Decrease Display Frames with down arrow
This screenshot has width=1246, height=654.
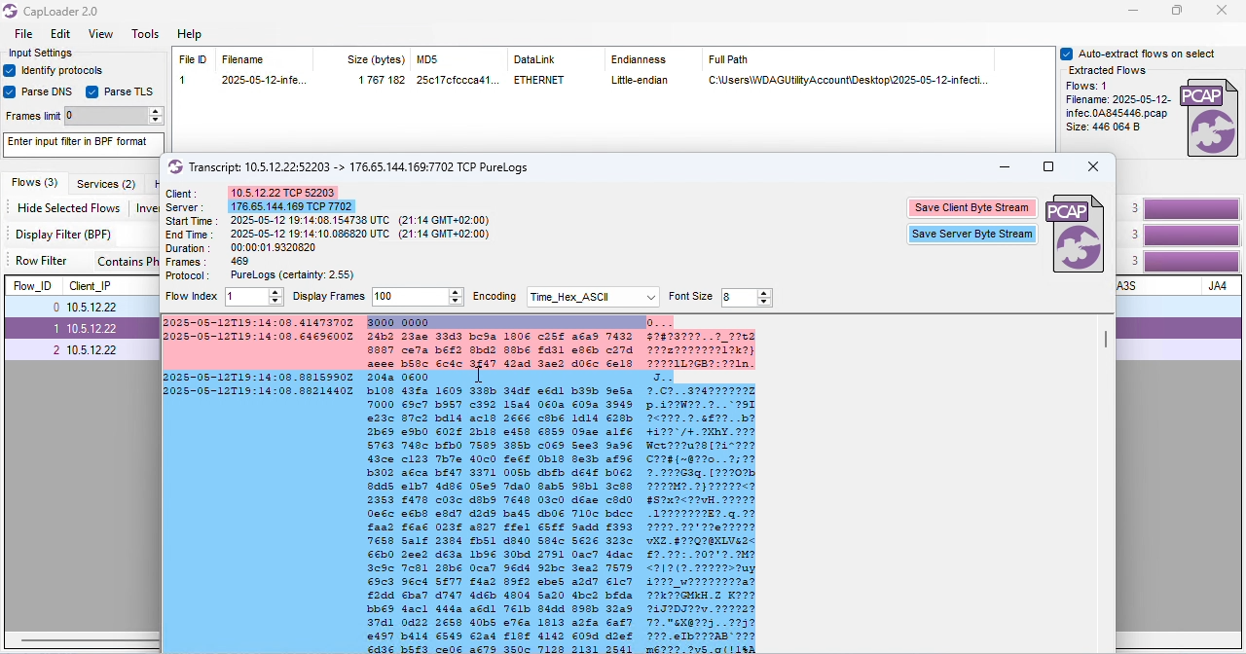pos(457,303)
